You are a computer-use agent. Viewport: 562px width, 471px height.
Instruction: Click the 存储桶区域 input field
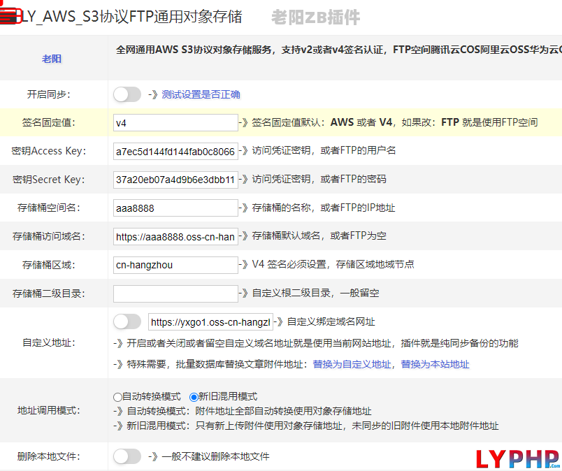coord(175,265)
